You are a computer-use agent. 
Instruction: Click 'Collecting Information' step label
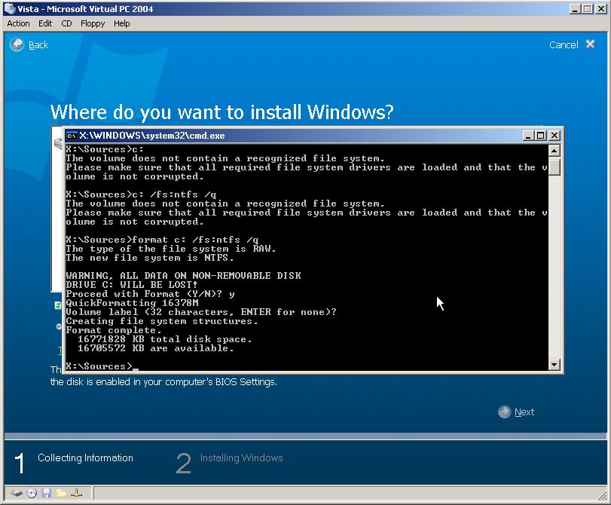click(x=85, y=458)
